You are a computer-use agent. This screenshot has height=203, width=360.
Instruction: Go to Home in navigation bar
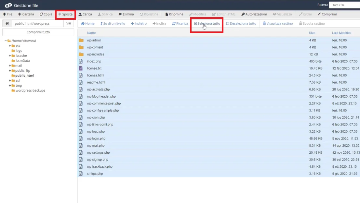pos(87,23)
